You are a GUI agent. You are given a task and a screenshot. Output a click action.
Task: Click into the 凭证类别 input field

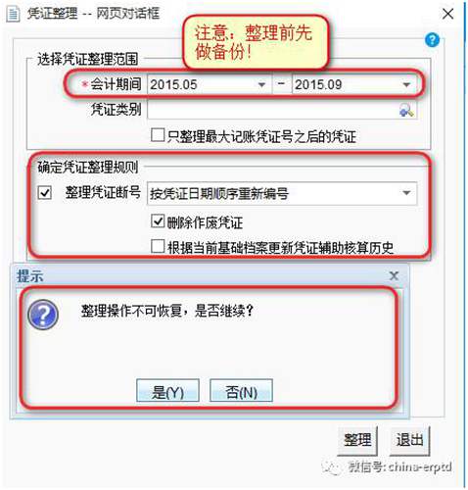click(x=272, y=110)
